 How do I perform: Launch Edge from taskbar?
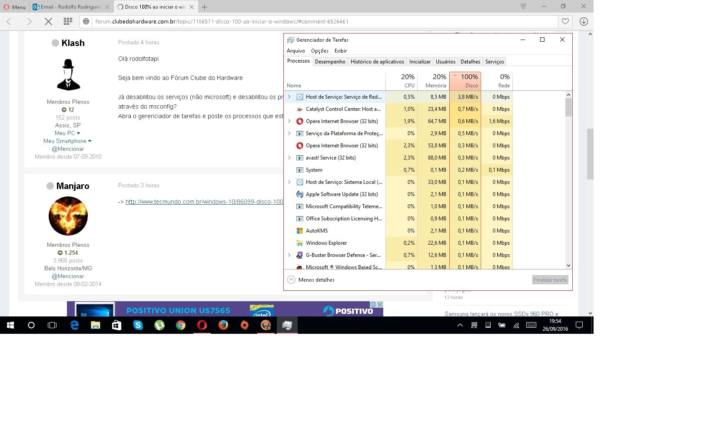[74, 325]
